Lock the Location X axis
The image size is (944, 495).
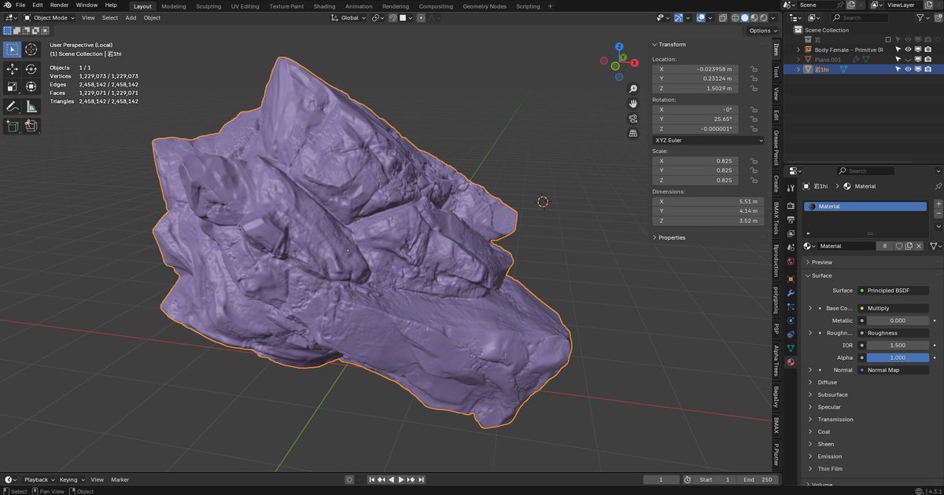click(754, 69)
